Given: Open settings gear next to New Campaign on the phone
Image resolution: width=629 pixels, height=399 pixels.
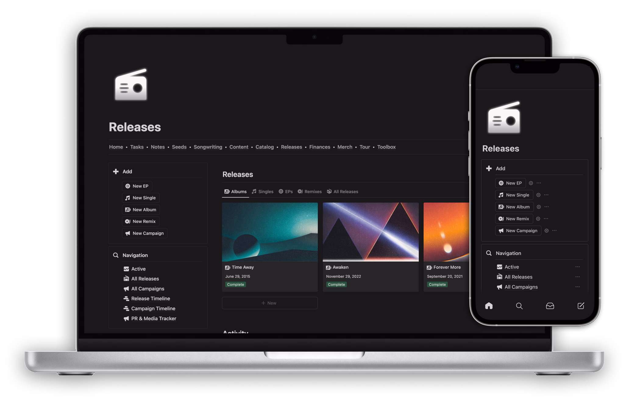Looking at the screenshot, I should (x=547, y=231).
